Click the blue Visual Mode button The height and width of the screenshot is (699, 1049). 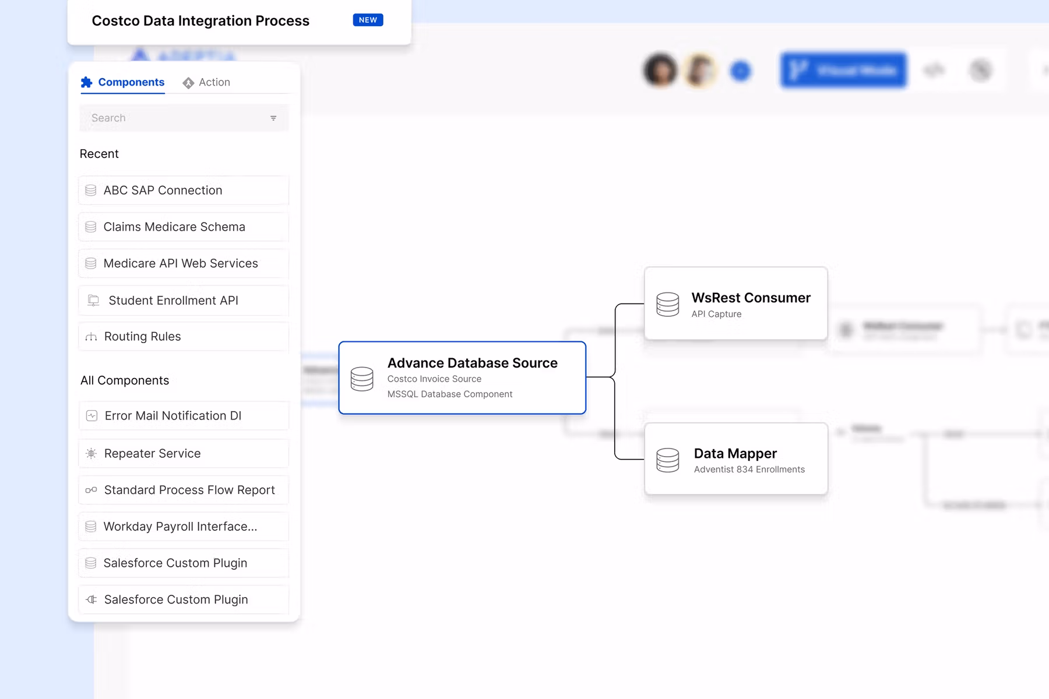(844, 70)
